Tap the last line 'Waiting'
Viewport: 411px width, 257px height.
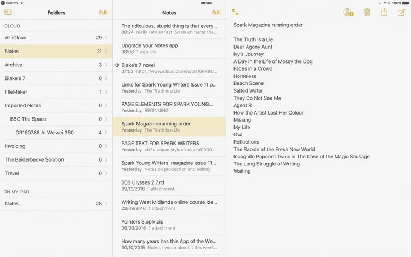(242, 172)
